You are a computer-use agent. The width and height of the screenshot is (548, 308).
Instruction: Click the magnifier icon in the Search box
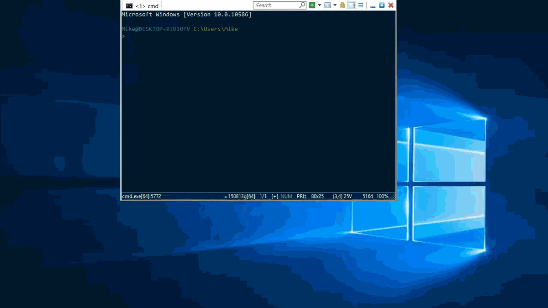pyautogui.click(x=302, y=5)
